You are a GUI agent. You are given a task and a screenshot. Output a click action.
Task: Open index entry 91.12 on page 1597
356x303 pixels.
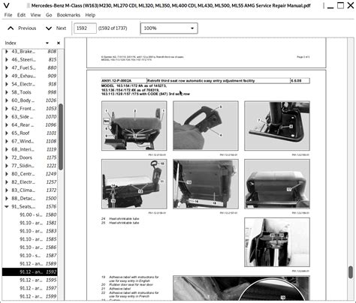tap(30, 288)
